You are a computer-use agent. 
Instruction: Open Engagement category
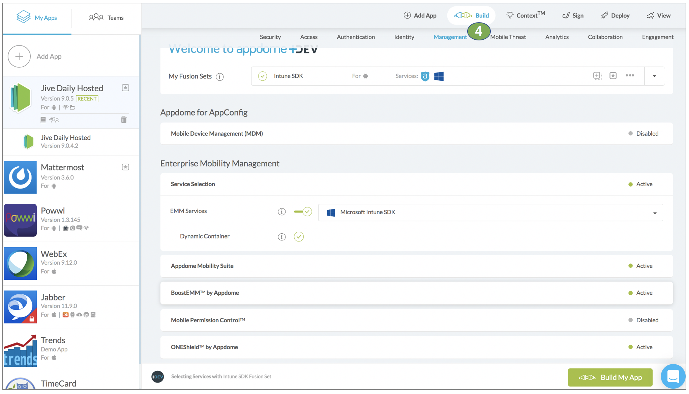(658, 37)
